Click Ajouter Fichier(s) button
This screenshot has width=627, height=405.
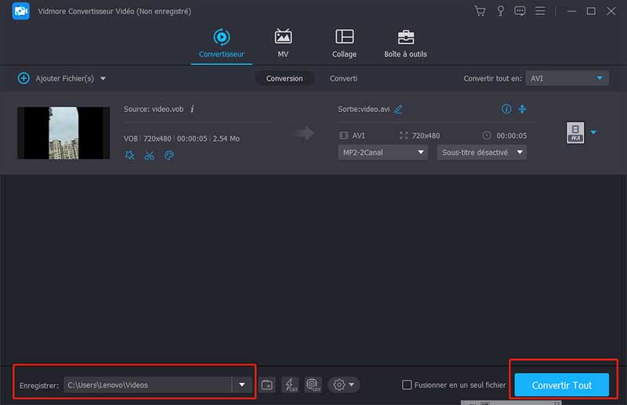61,78
